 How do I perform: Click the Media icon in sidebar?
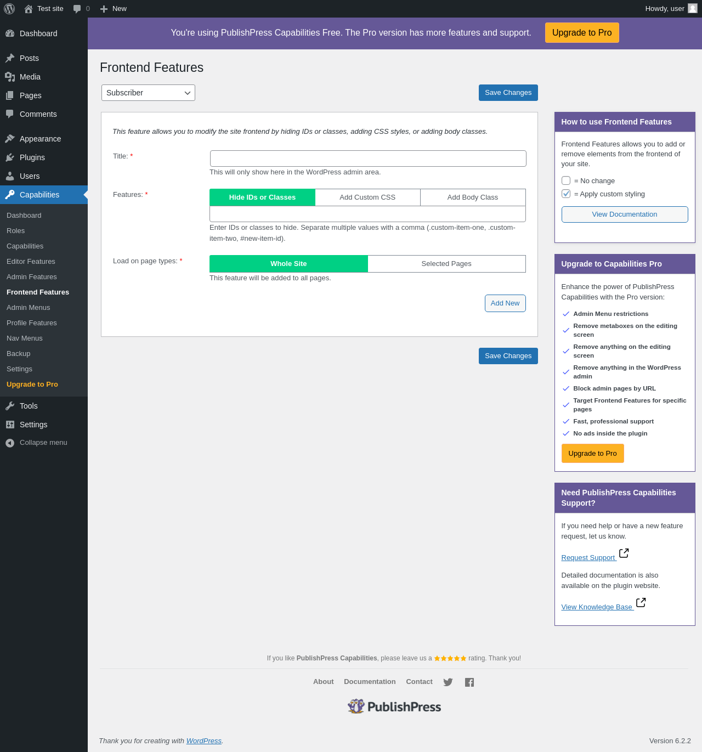point(10,77)
